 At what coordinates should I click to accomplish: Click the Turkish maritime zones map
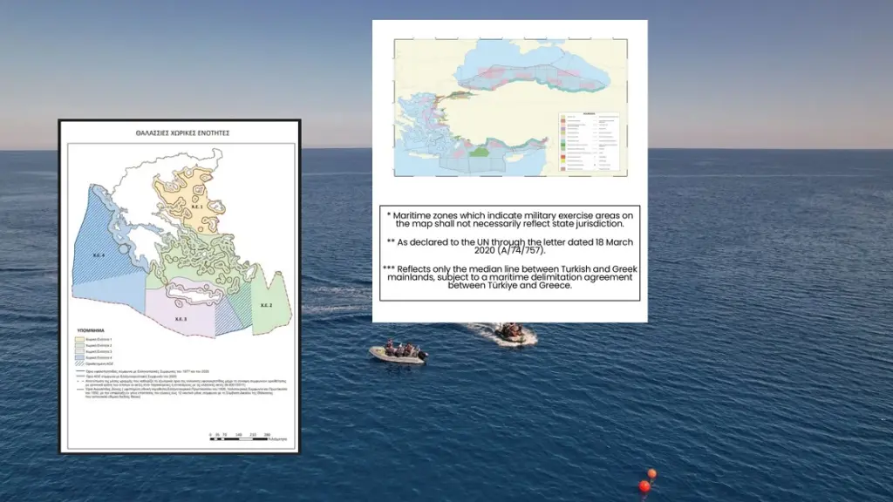click(510, 107)
